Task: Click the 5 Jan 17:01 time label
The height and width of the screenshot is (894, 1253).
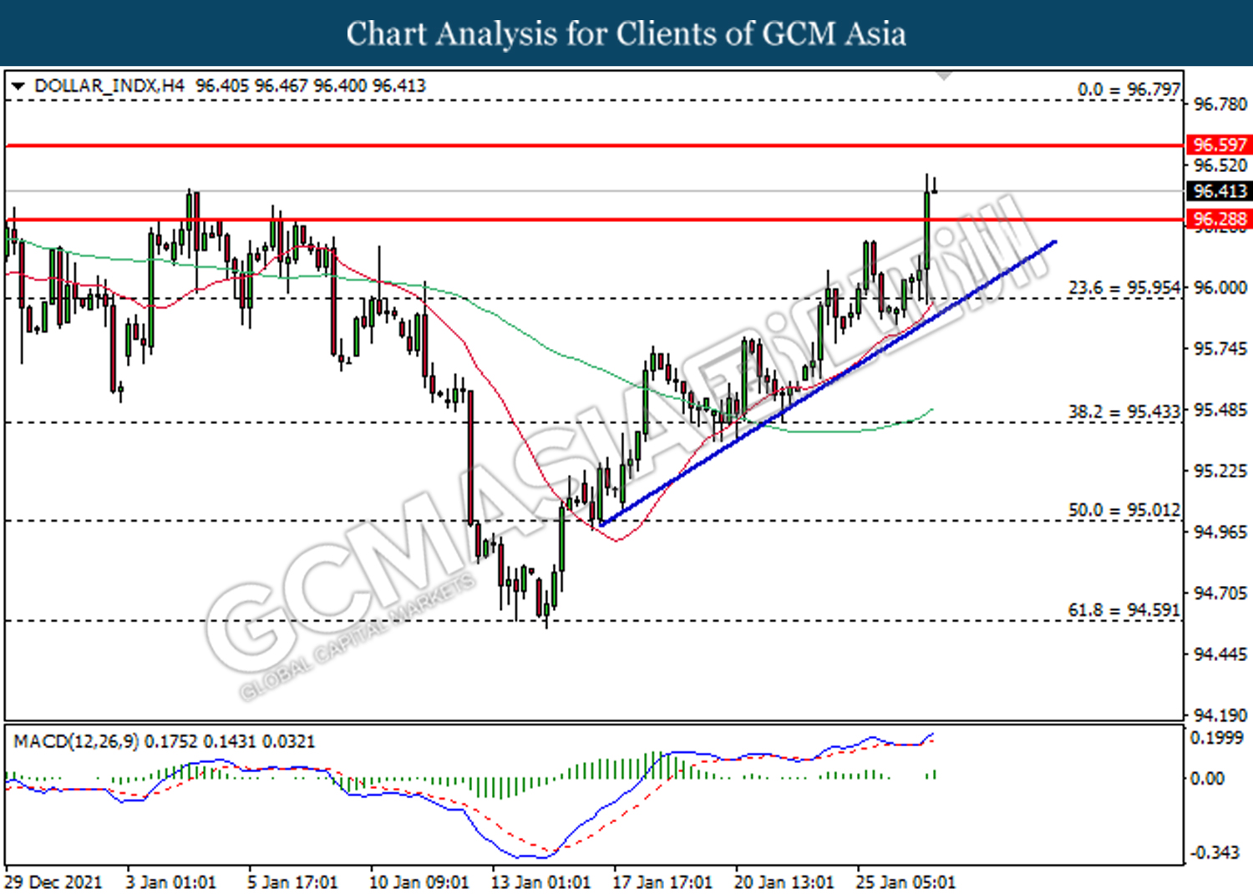Action: coord(292,882)
